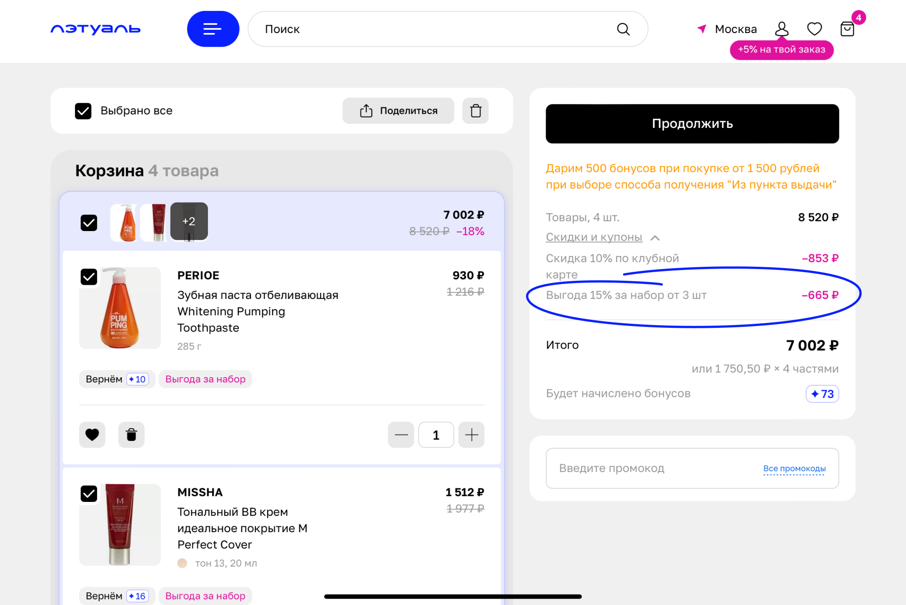Image resolution: width=906 pixels, height=605 pixels.
Task: Open favorites heart icon in header
Action: [x=814, y=29]
